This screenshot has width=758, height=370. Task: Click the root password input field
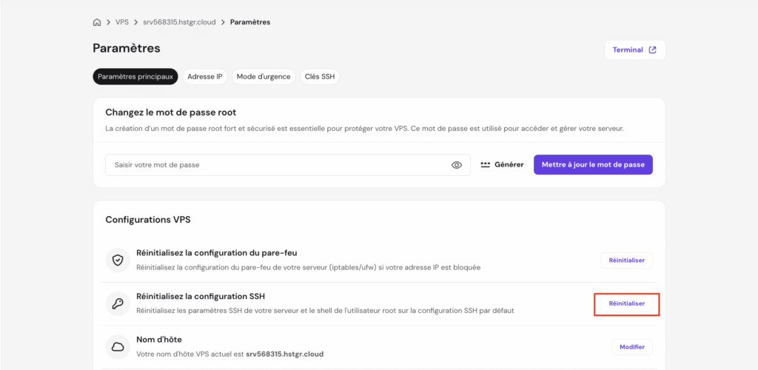click(278, 165)
